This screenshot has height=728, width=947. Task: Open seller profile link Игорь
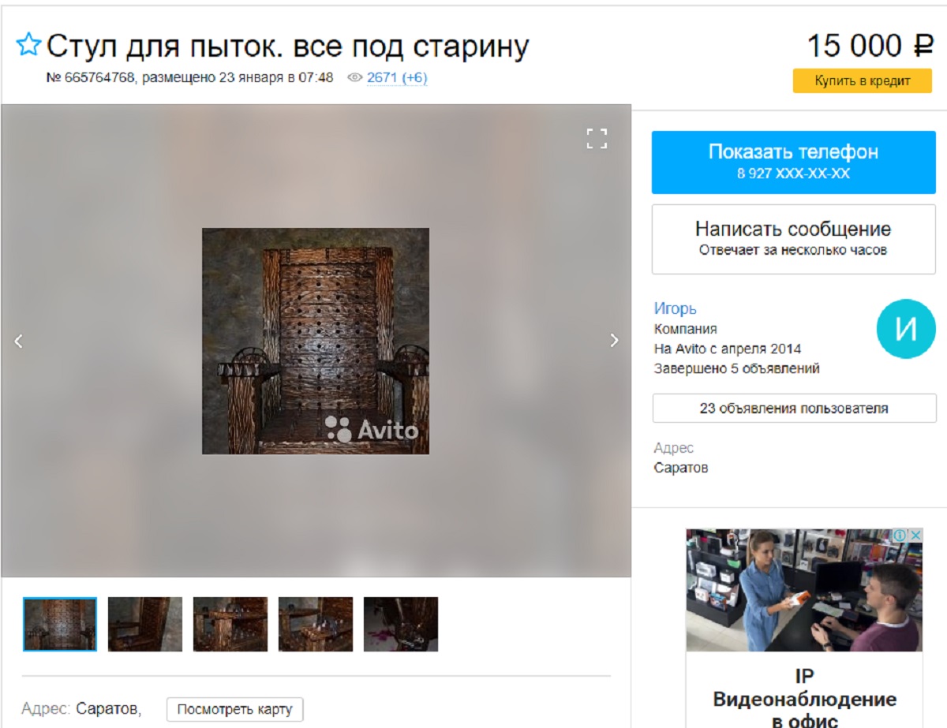pyautogui.click(x=675, y=308)
